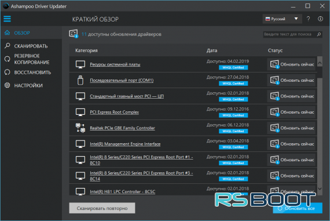Click the Дата column header
This screenshot has width=330, height=221.
tap(212, 50)
